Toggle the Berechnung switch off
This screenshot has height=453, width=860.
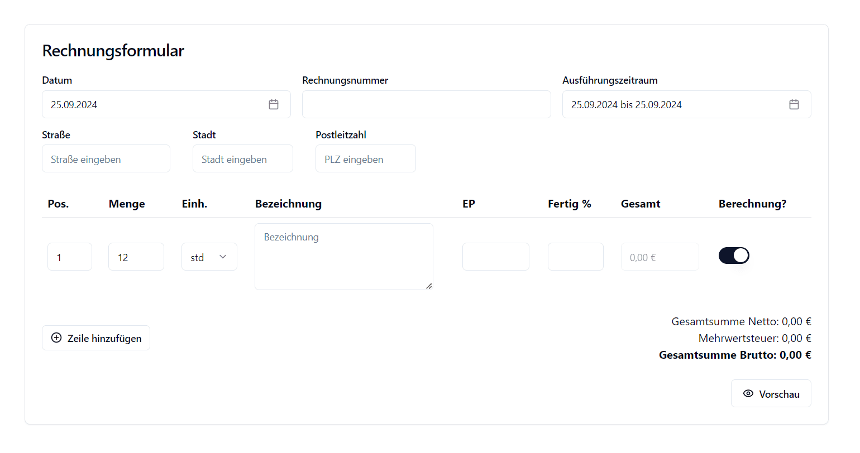[734, 255]
